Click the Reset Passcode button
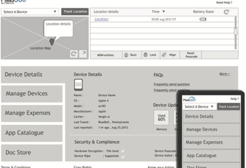 (191, 55)
